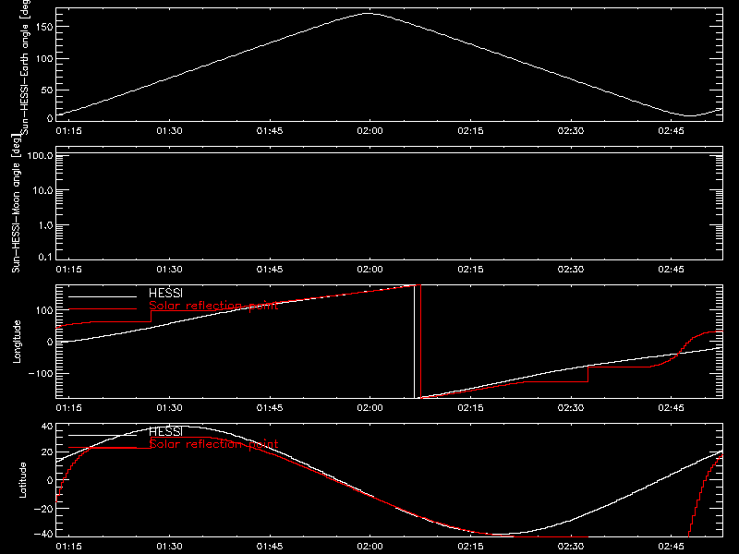The height and width of the screenshot is (554, 739).
Task: Click 02:30 time label under Longitude plot
Action: coord(571,407)
